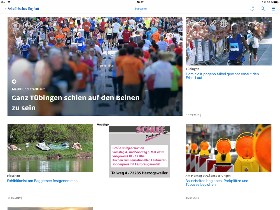This screenshot has height=210, width=280.
Task: Open headline Ganz Tübingen schien auf den Beinen
Action: pos(76,103)
